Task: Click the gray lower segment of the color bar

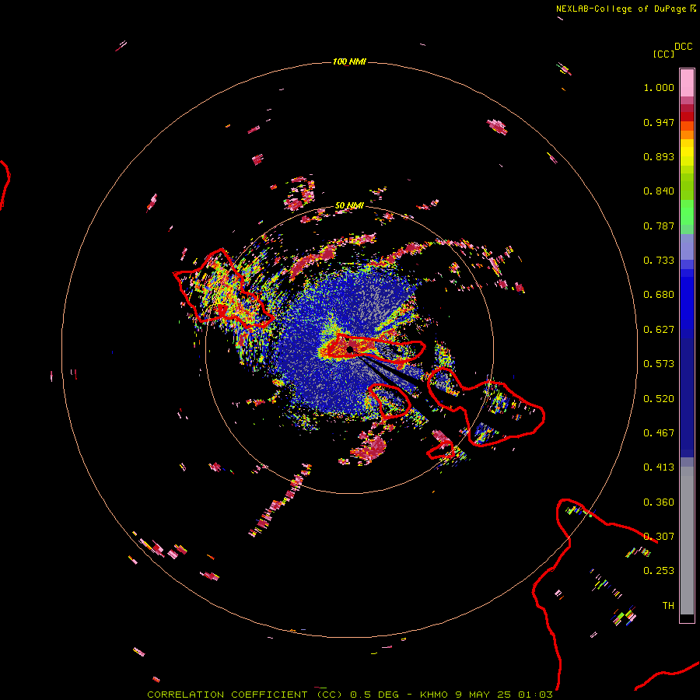Action: coord(687,544)
